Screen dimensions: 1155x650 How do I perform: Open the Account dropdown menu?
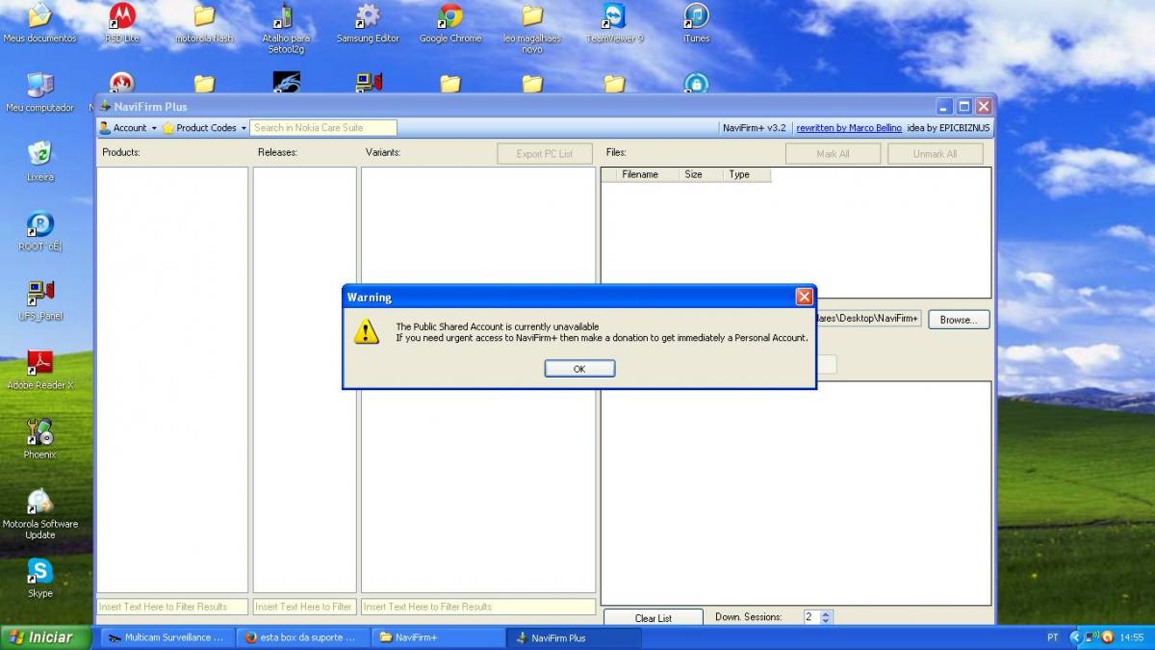[128, 127]
